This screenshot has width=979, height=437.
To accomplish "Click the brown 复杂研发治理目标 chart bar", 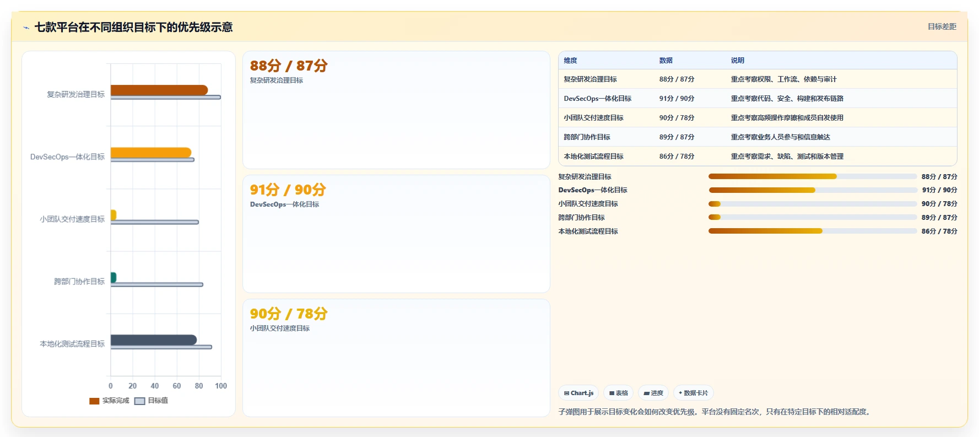I will [x=159, y=90].
